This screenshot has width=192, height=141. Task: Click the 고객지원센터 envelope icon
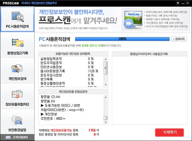(x=8, y=138)
